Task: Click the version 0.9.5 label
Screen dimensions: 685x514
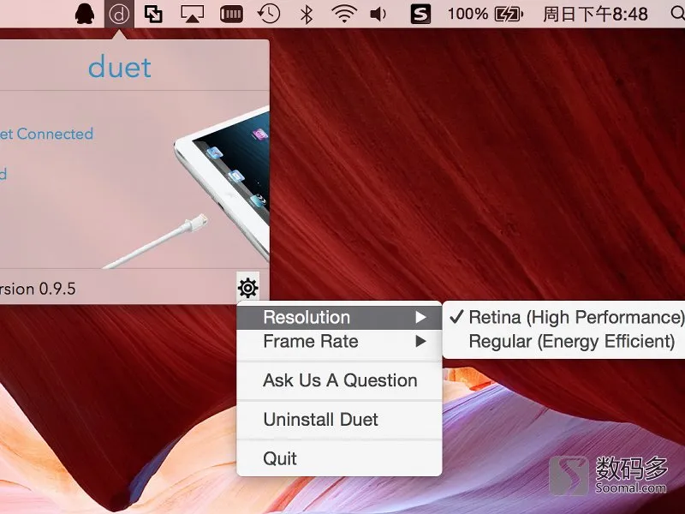Action: (38, 289)
